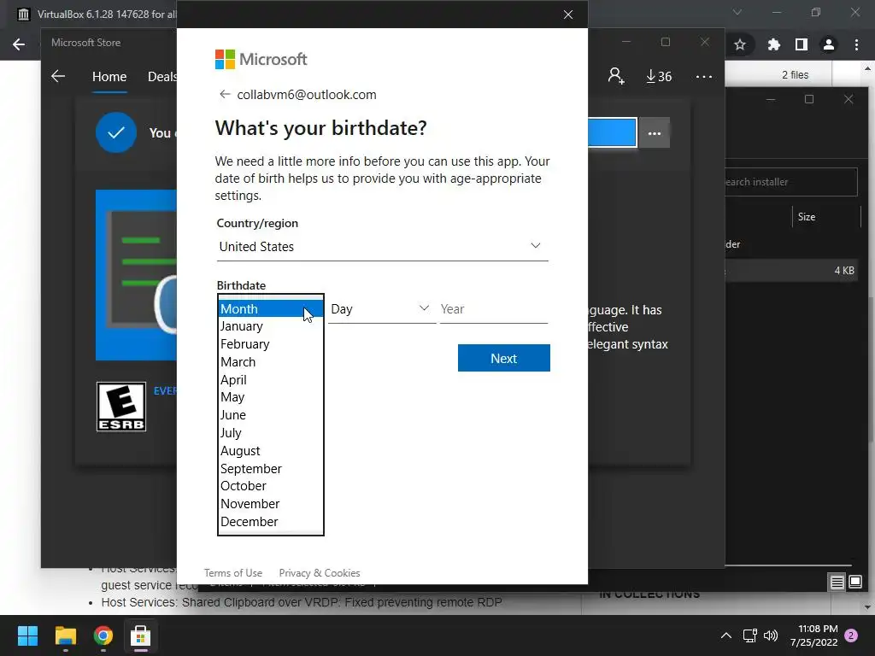Pick November from the month list

click(x=270, y=504)
